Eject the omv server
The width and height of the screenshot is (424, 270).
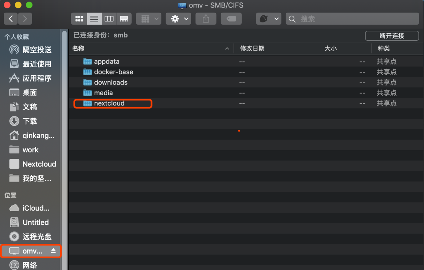tap(53, 251)
